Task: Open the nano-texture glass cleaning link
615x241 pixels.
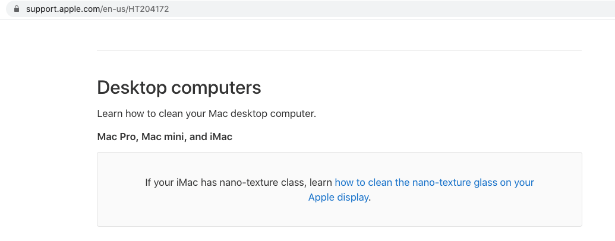Action: 434,183
